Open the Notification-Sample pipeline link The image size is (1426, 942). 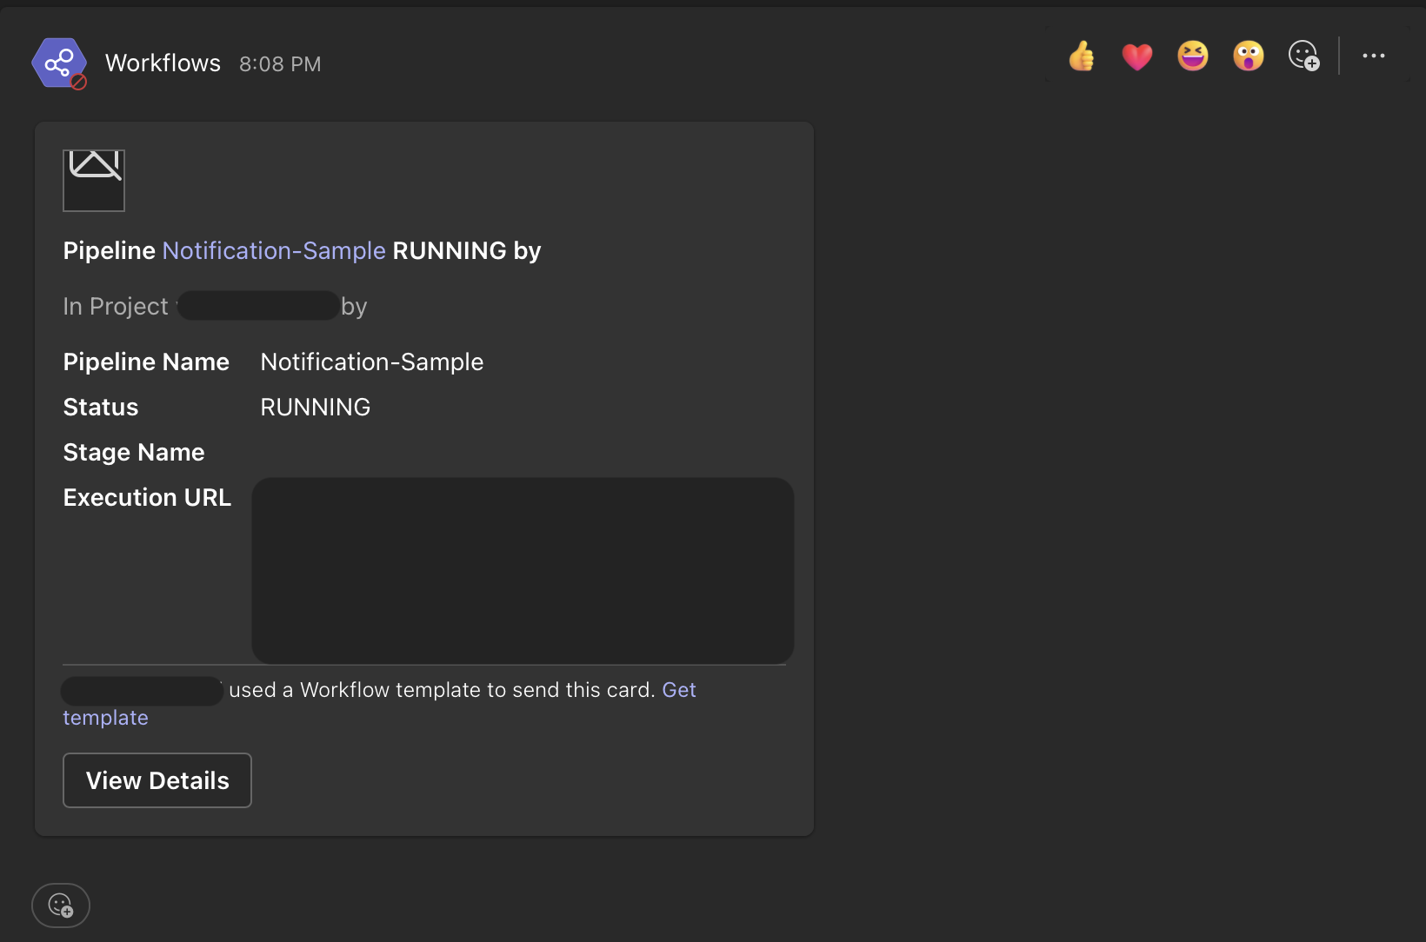[274, 251]
